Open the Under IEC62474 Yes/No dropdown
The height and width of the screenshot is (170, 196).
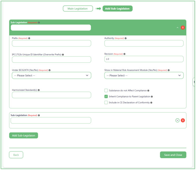tap(51, 75)
